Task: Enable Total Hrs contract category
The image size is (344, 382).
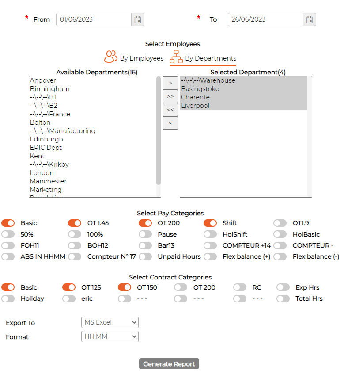Action: [x=283, y=299]
